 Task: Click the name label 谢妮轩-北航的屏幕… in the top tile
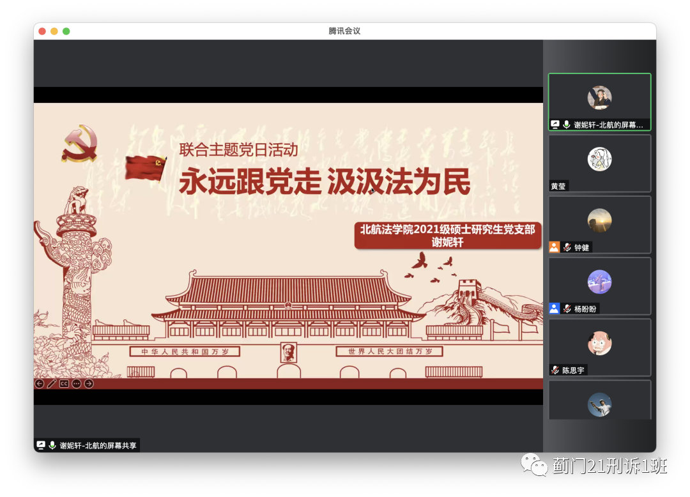(x=608, y=125)
